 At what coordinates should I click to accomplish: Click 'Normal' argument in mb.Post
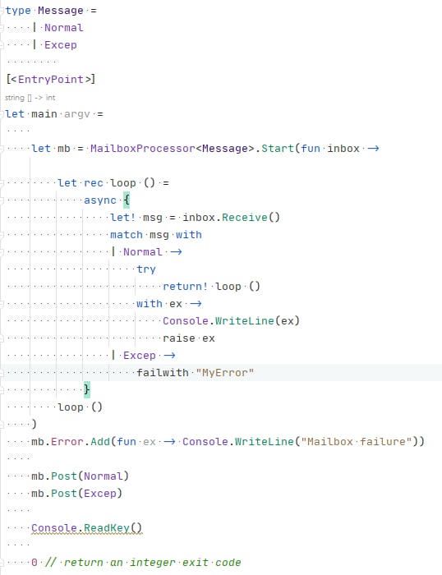pos(104,476)
